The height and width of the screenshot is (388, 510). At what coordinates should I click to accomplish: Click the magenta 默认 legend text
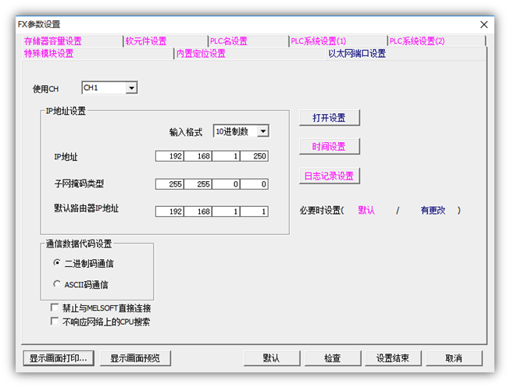click(x=366, y=211)
